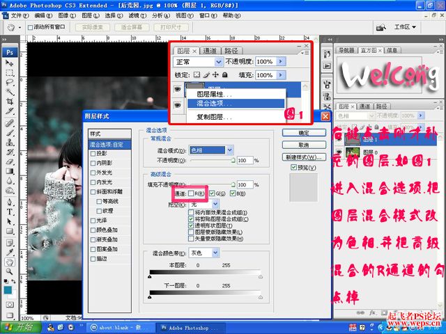
Task: Select the Move tool in toolbox
Action: tap(9, 63)
